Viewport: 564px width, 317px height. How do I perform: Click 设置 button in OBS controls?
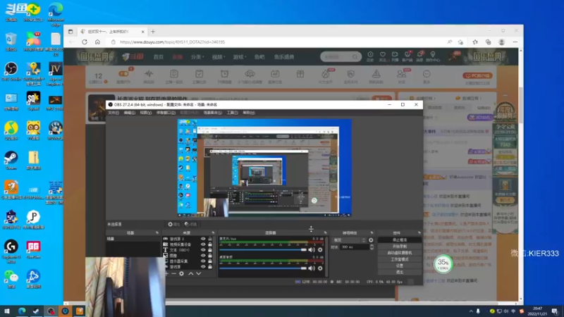click(399, 266)
